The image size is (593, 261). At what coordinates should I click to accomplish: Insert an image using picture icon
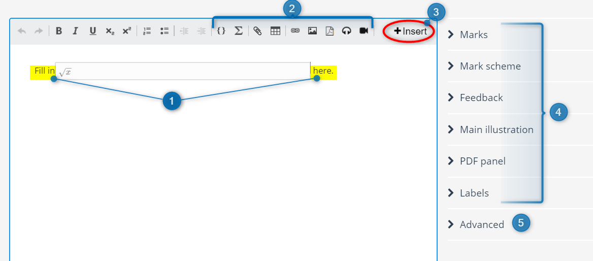click(312, 31)
